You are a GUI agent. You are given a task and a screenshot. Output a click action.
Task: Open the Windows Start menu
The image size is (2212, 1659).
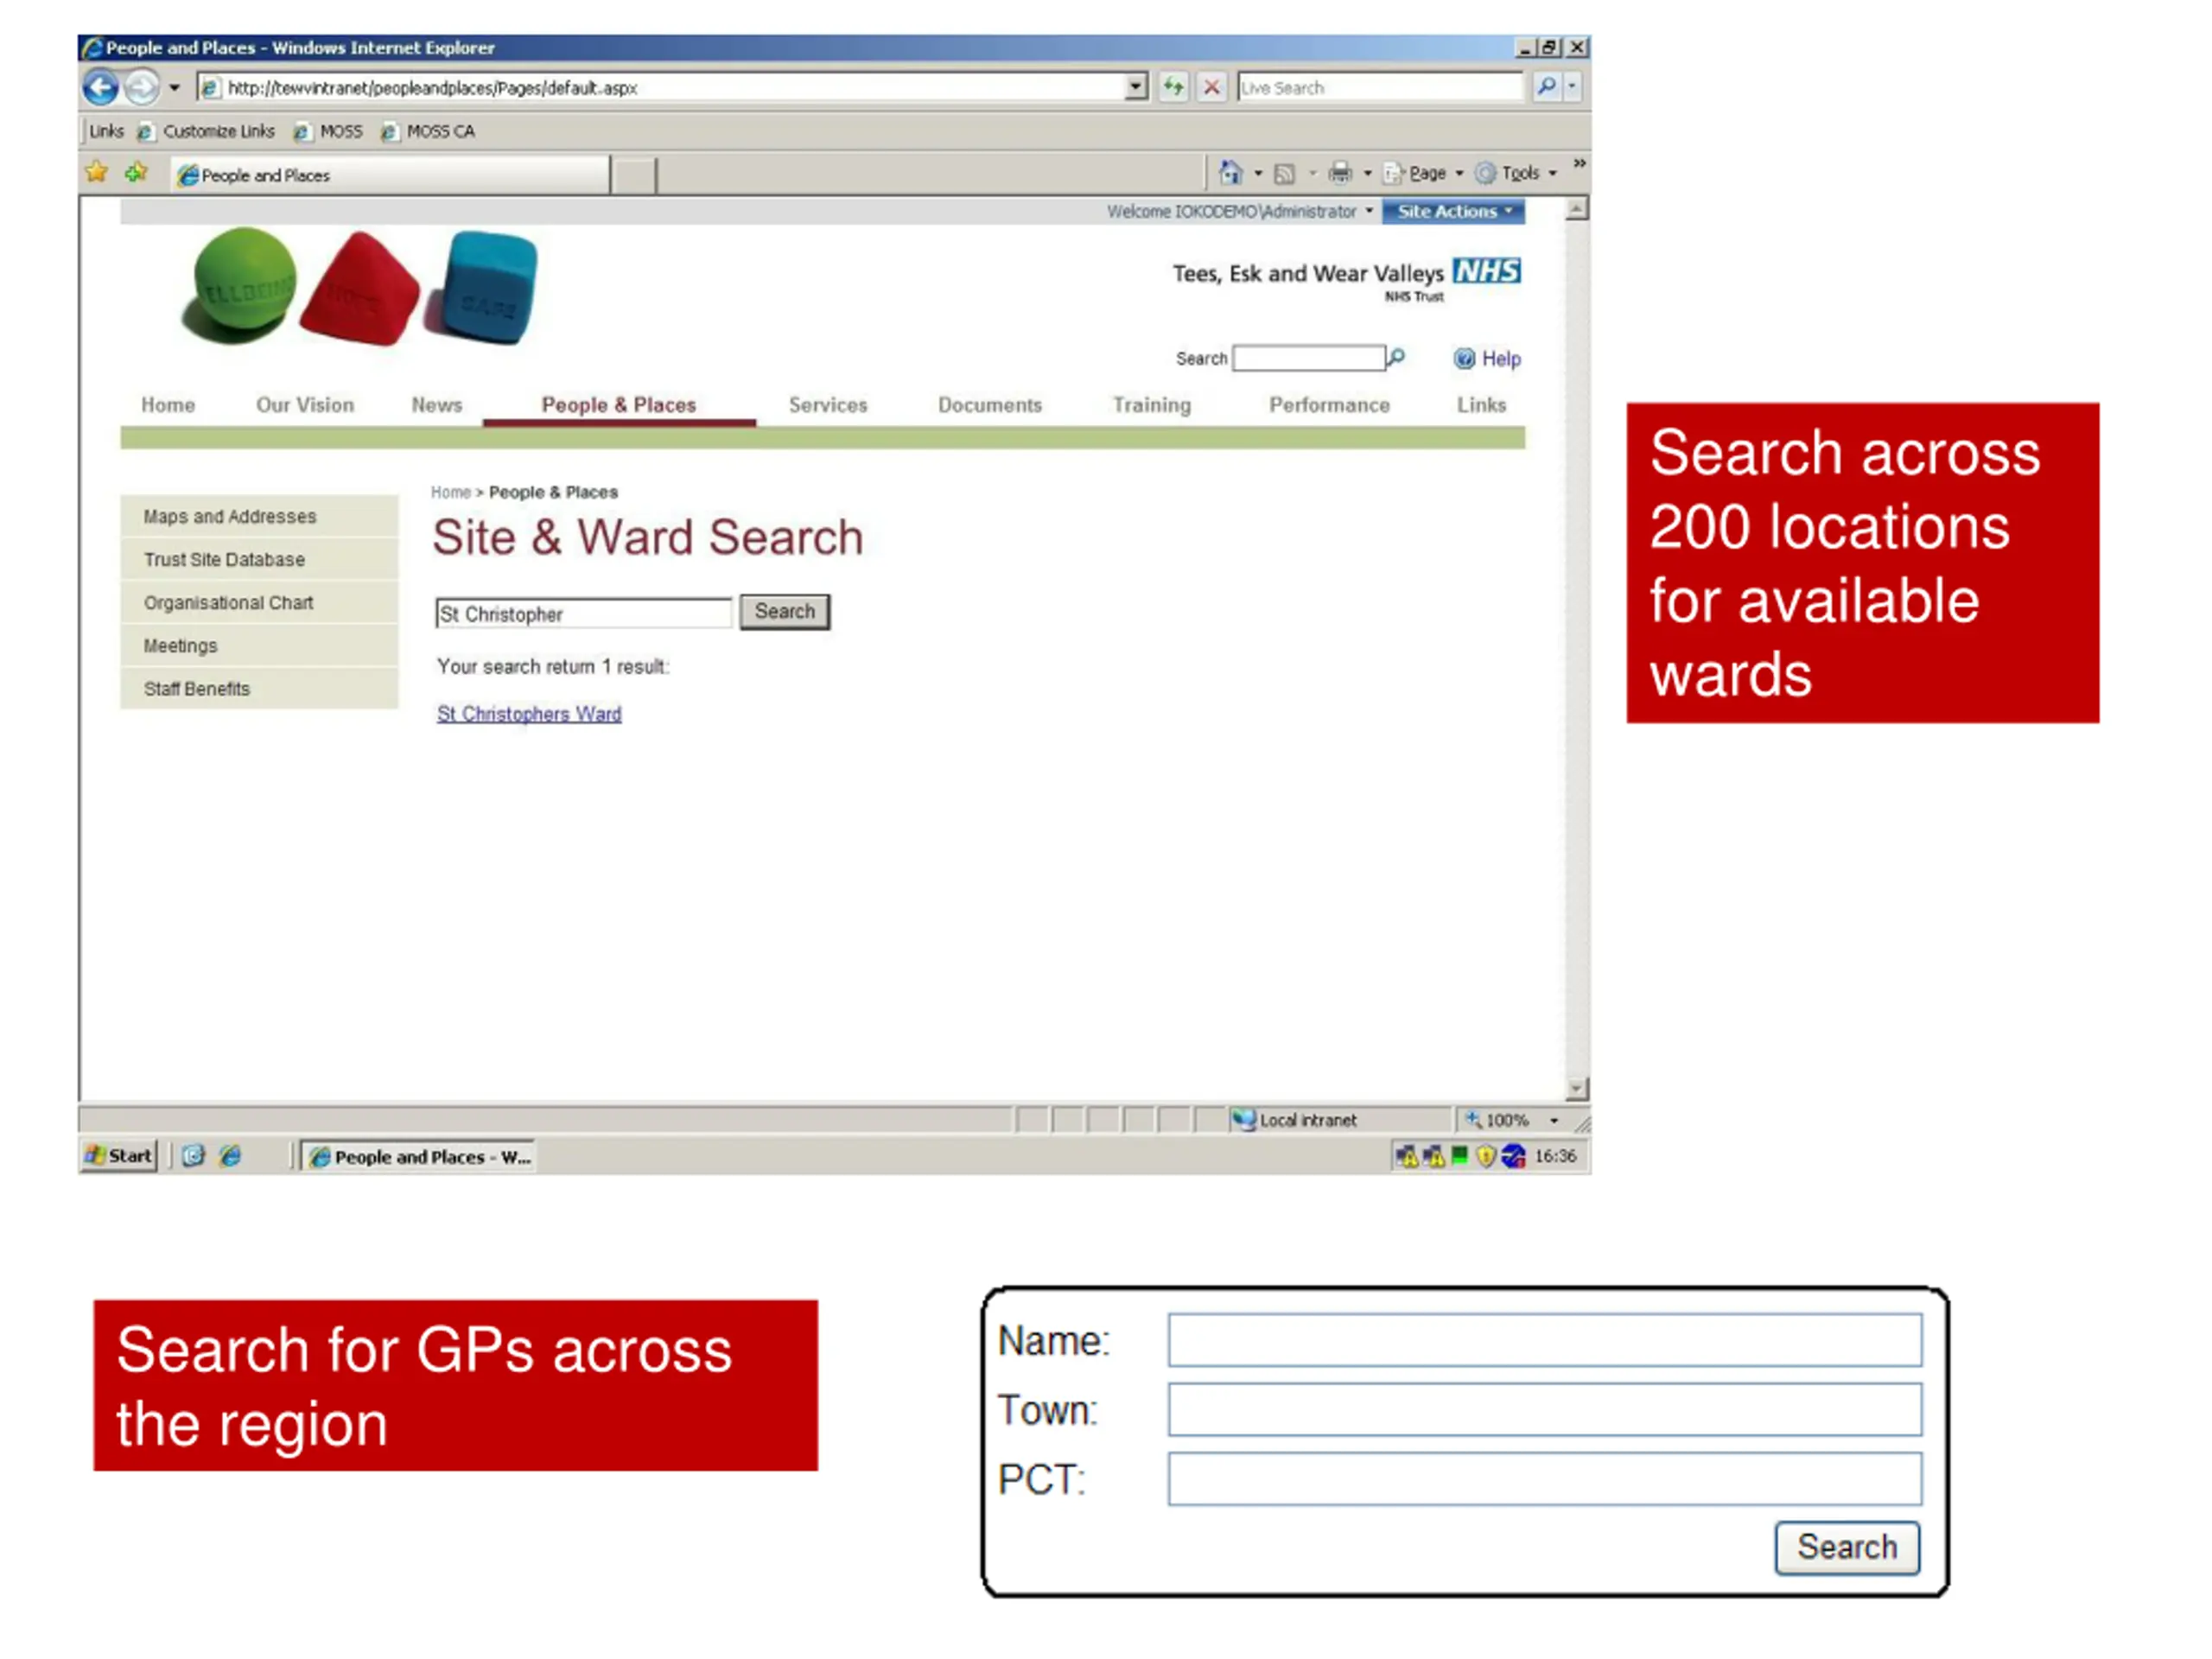point(119,1156)
